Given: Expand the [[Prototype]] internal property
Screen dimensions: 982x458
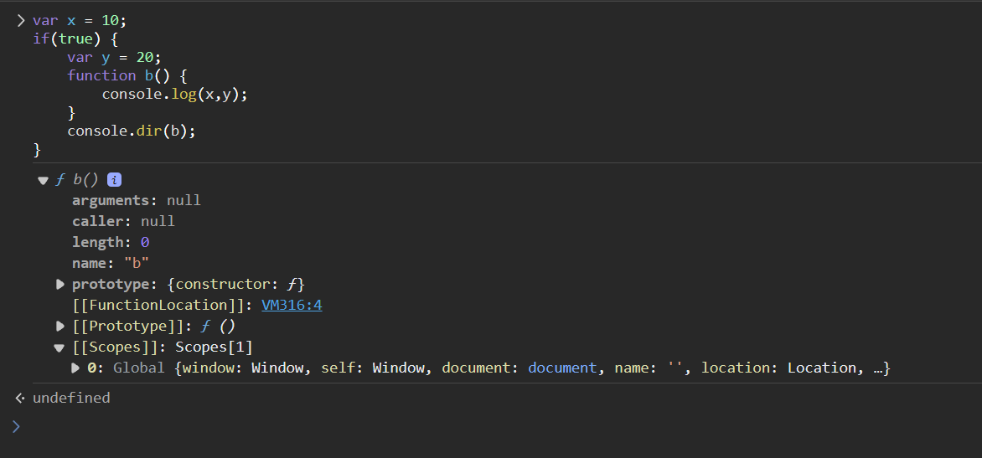Looking at the screenshot, I should [x=60, y=326].
